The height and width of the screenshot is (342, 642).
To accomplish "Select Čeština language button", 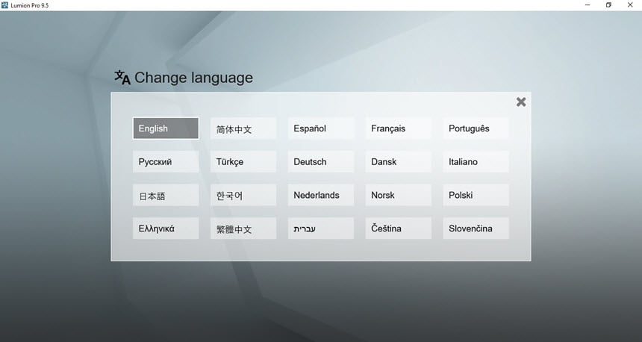I will (x=399, y=228).
